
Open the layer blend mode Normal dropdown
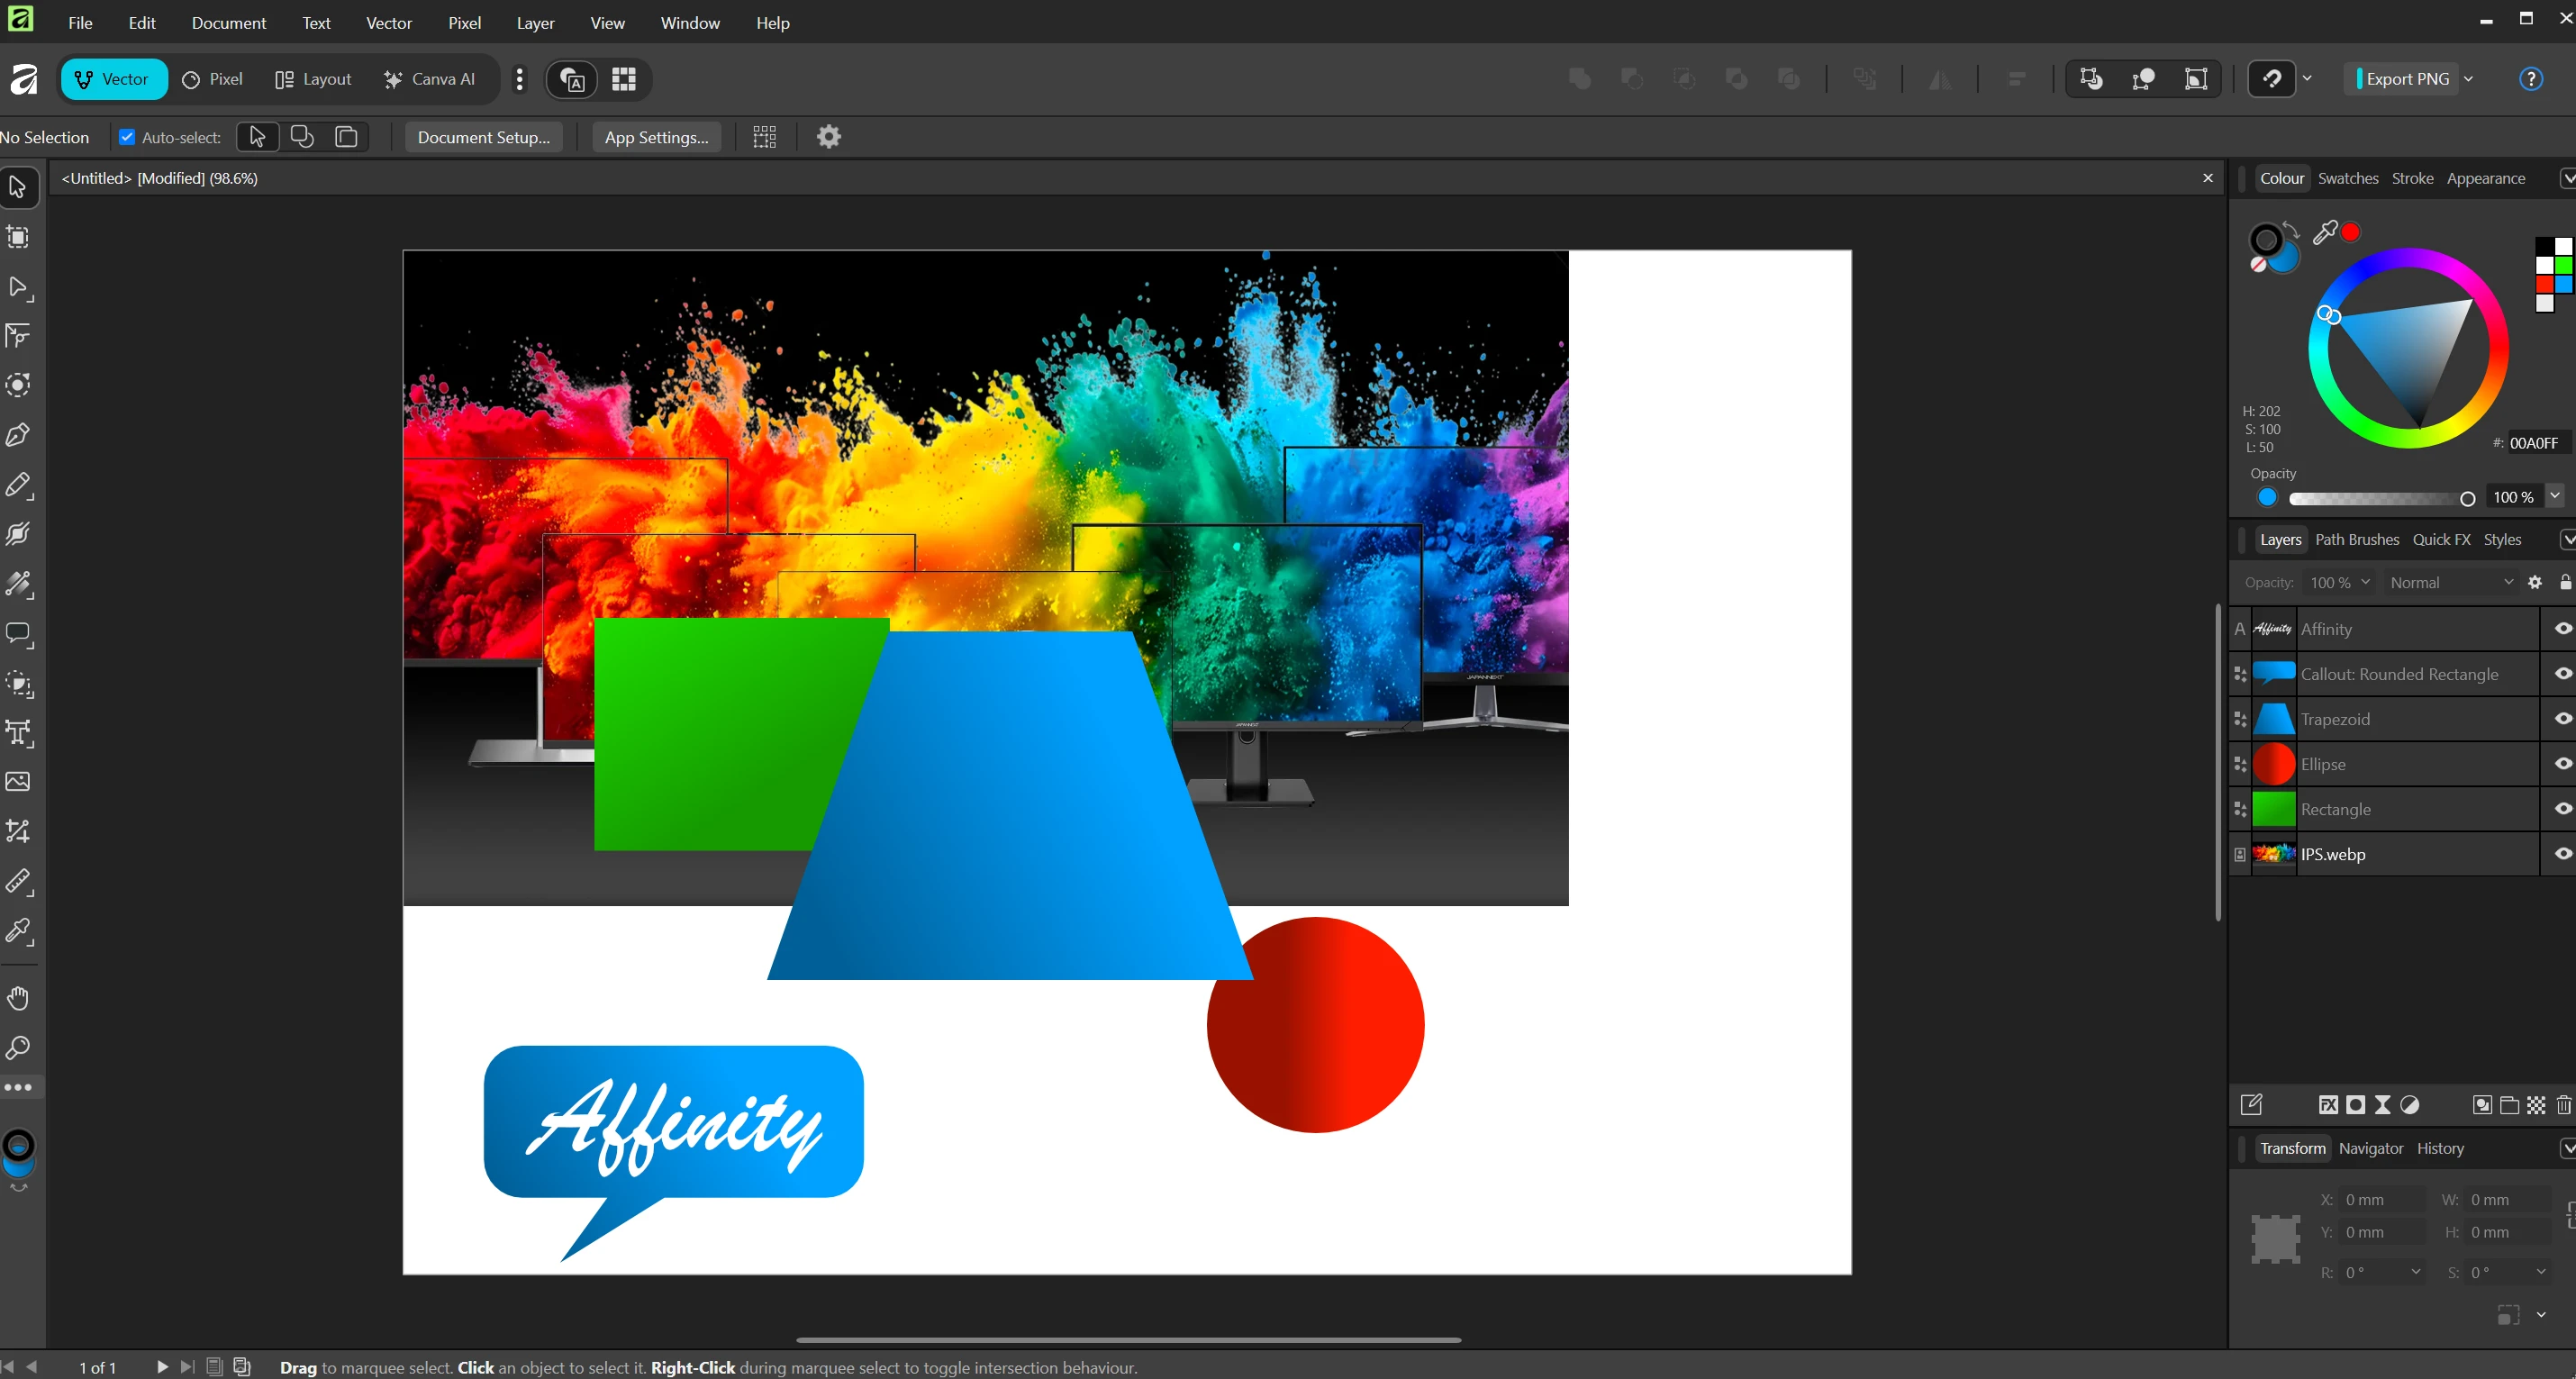(x=2450, y=583)
